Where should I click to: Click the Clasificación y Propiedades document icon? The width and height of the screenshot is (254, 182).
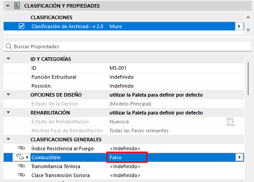pyautogui.click(x=17, y=6)
